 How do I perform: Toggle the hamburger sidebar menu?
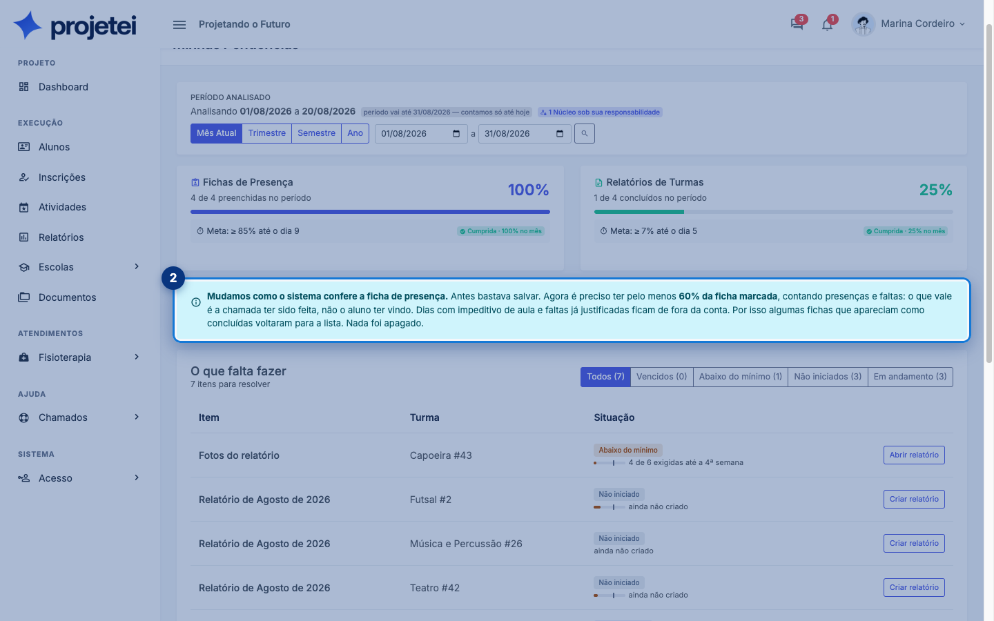179,25
